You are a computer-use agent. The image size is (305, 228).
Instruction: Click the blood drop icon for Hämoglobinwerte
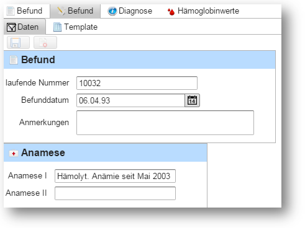(171, 12)
